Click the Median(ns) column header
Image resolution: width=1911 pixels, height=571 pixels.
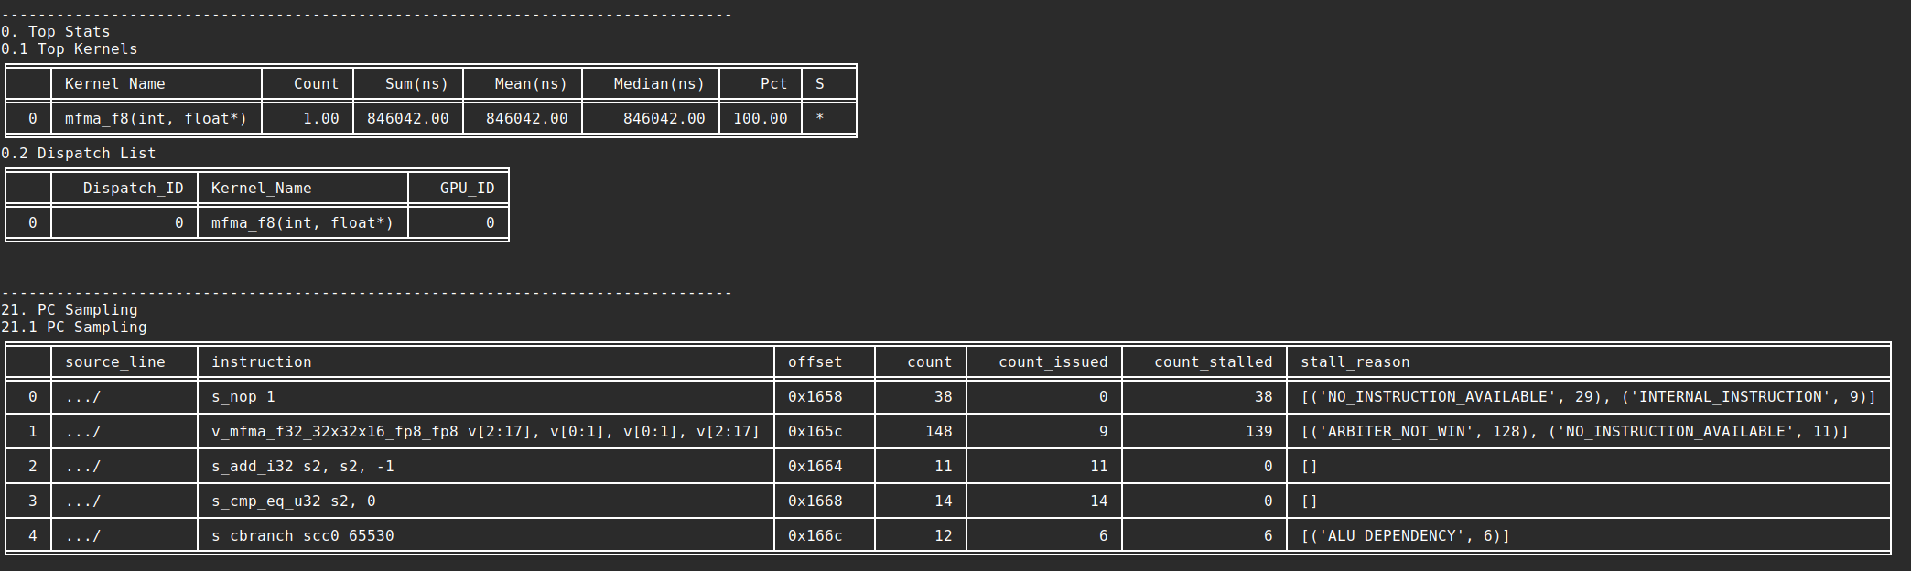[658, 83]
